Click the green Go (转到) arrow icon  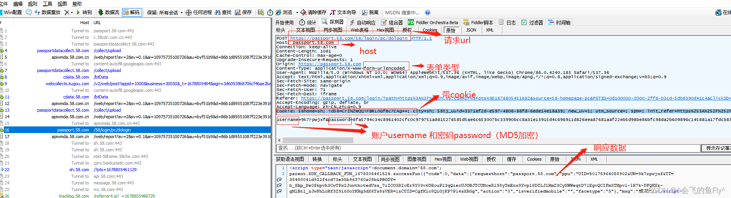point(78,12)
